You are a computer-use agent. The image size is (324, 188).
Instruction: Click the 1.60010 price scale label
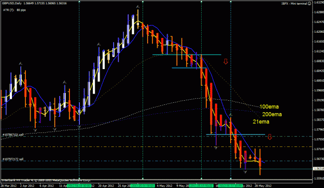coord(318,80)
